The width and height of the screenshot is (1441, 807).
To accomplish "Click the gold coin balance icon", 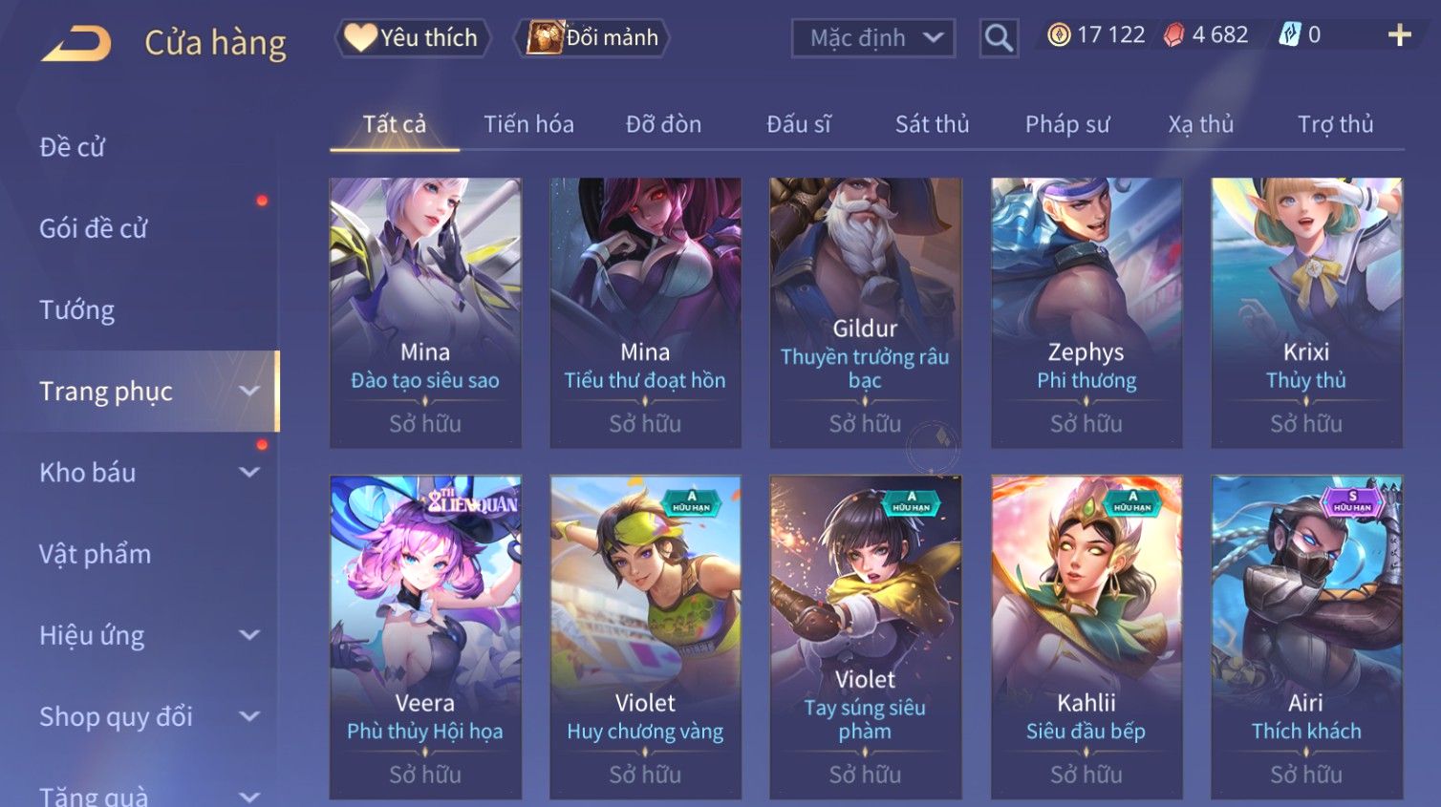I will tap(1059, 35).
